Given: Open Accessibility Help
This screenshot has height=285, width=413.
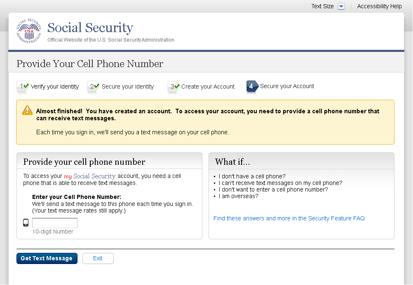Looking at the screenshot, I should point(379,6).
